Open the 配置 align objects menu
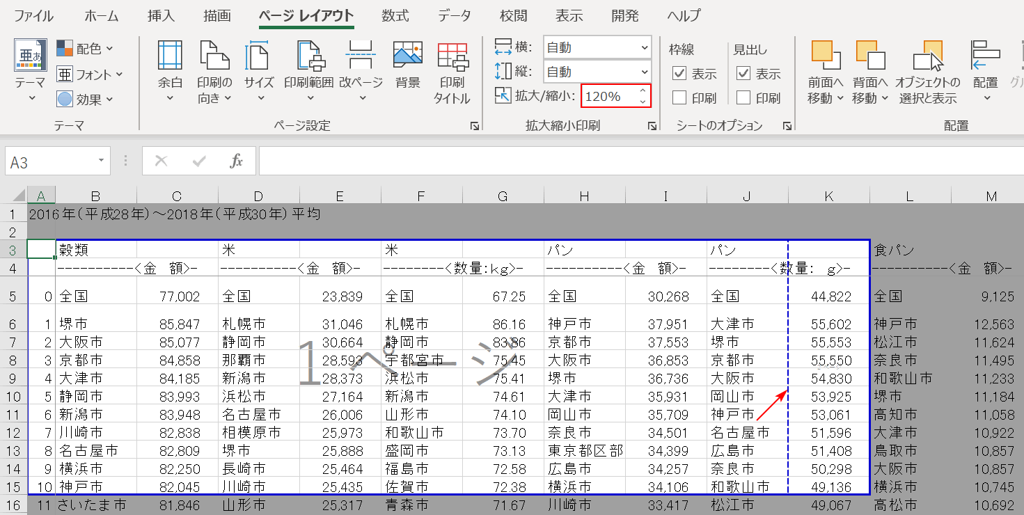Screen dimensions: 1024x515 click(x=986, y=72)
